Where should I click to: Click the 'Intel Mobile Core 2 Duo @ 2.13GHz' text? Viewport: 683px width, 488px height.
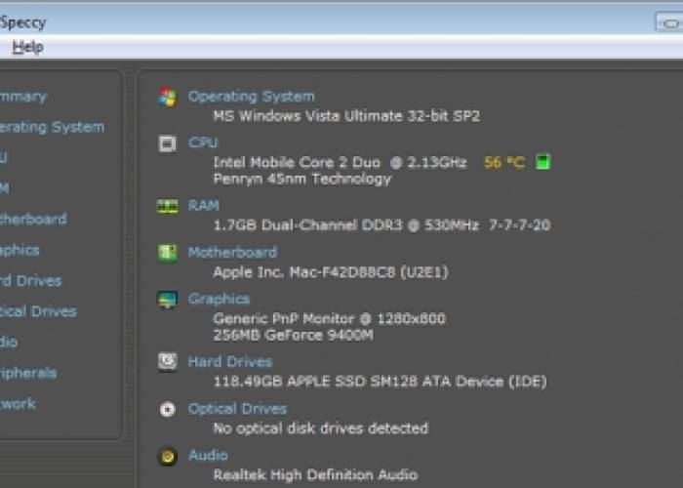pyautogui.click(x=340, y=163)
